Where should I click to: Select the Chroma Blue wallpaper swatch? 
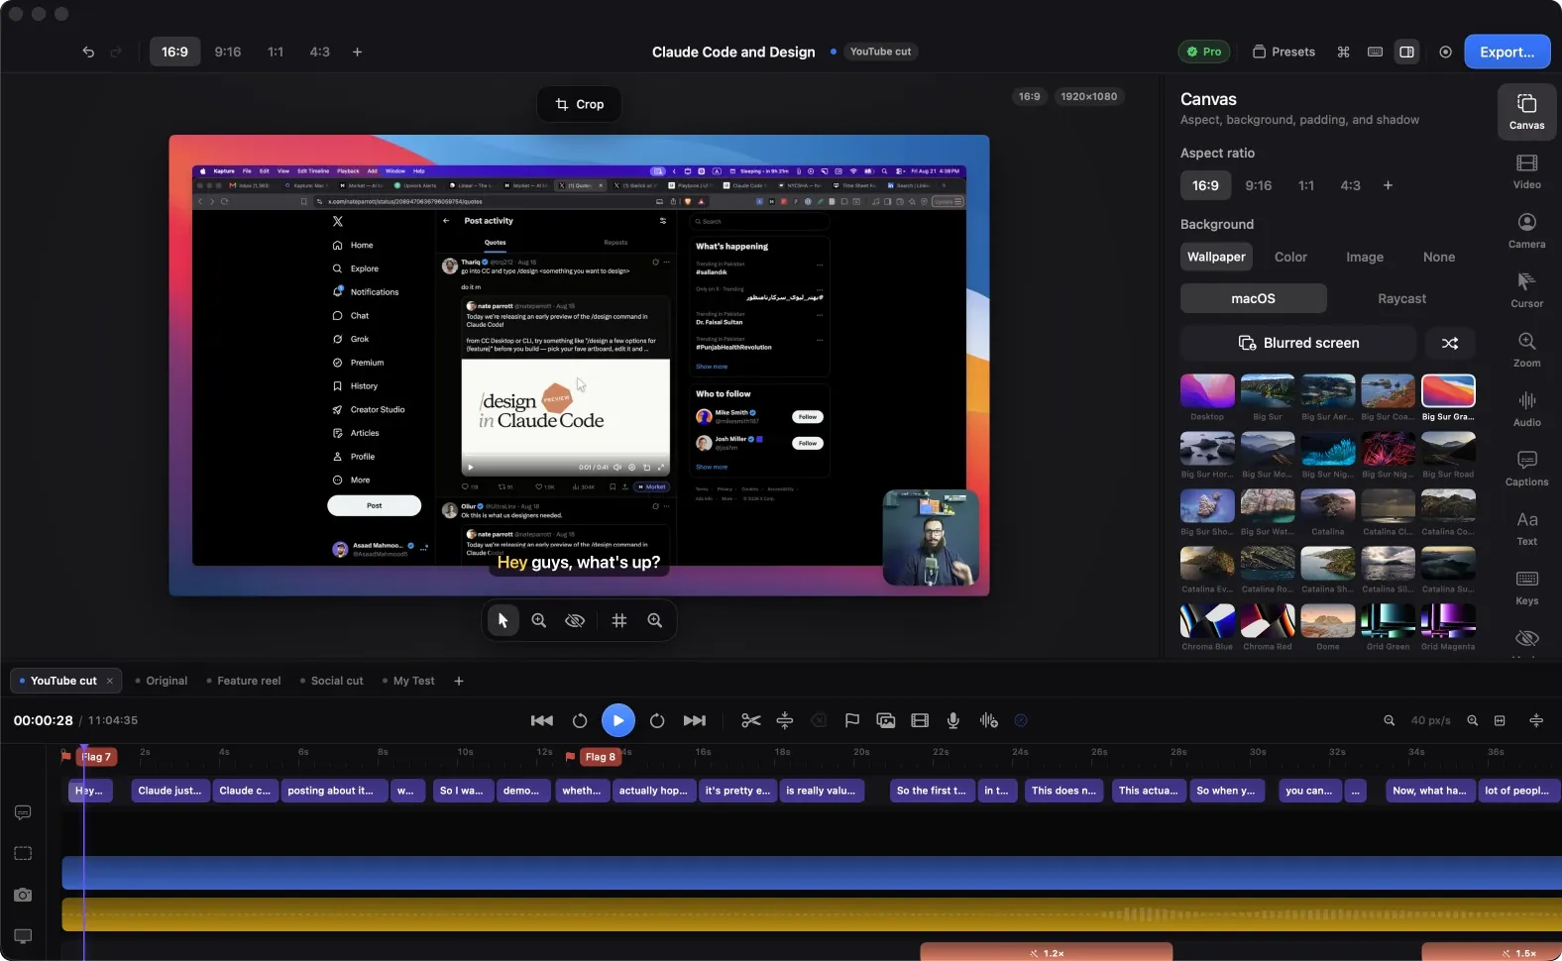pyautogui.click(x=1207, y=622)
